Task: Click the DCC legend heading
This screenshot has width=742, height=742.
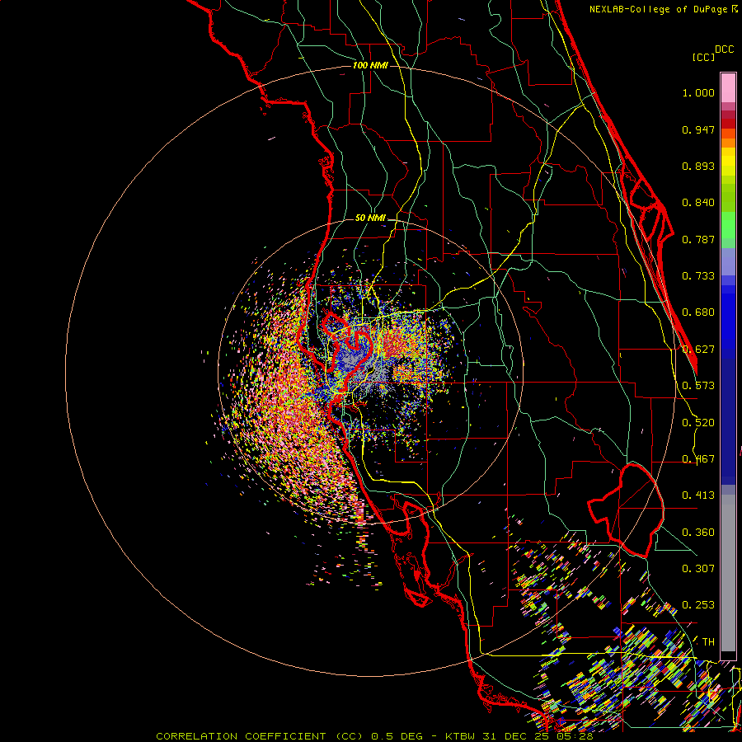Action: (725, 49)
